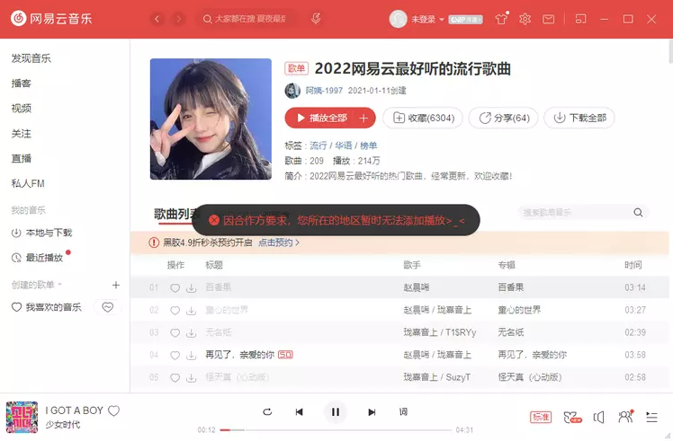Heart the song 再见了，亲爱的你
The image size is (673, 441).
pos(175,355)
